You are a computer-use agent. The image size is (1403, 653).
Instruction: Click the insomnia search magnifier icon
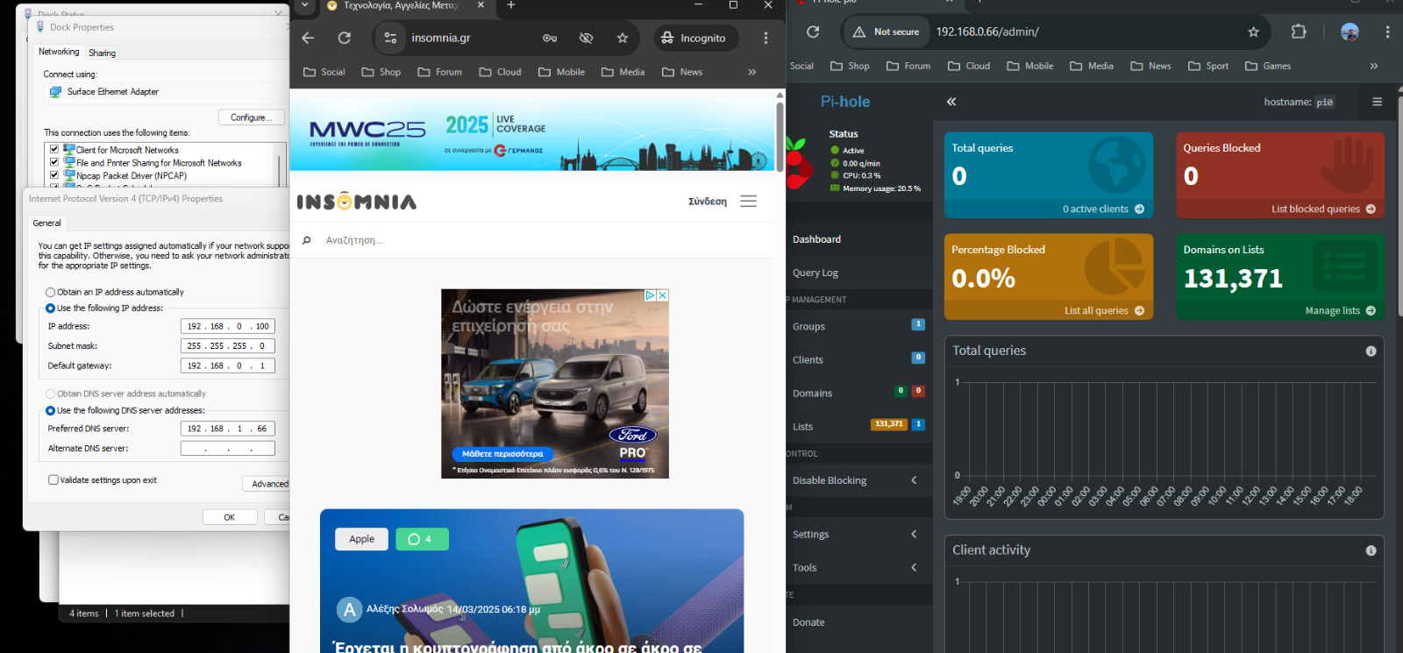(306, 240)
